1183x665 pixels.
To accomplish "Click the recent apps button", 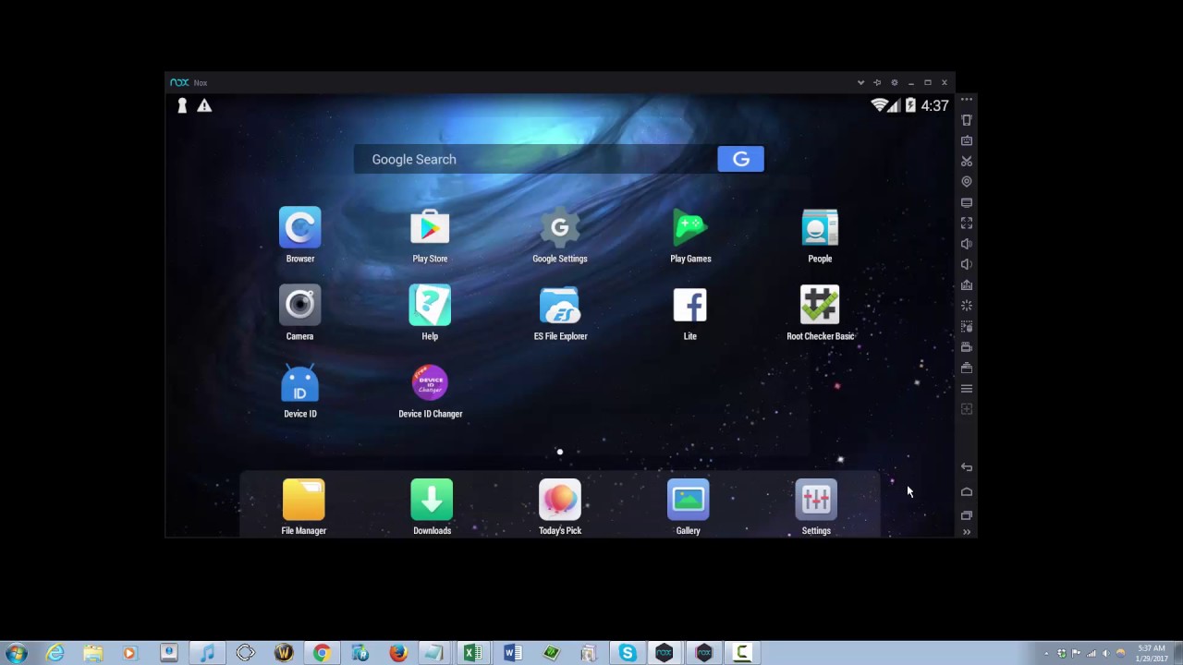I will [x=967, y=515].
